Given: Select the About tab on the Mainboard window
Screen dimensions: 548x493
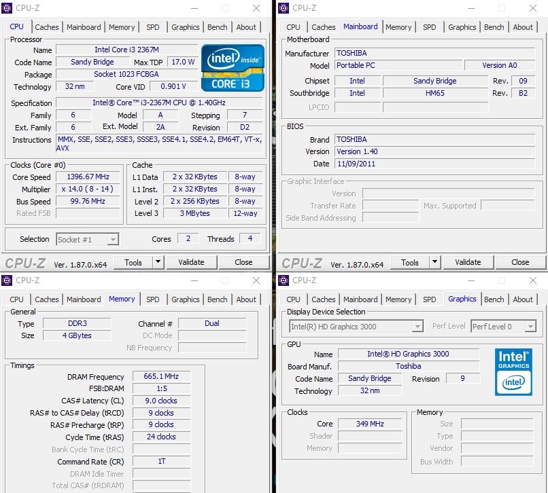Looking at the screenshot, I should [524, 27].
